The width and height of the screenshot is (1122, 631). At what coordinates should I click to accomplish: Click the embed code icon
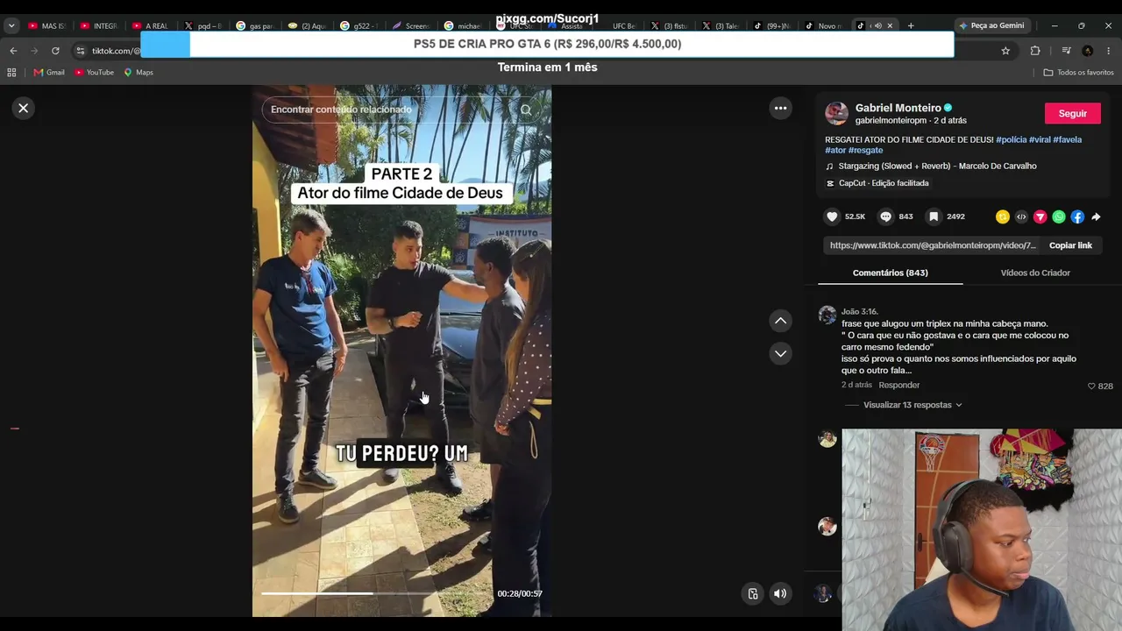(1021, 216)
